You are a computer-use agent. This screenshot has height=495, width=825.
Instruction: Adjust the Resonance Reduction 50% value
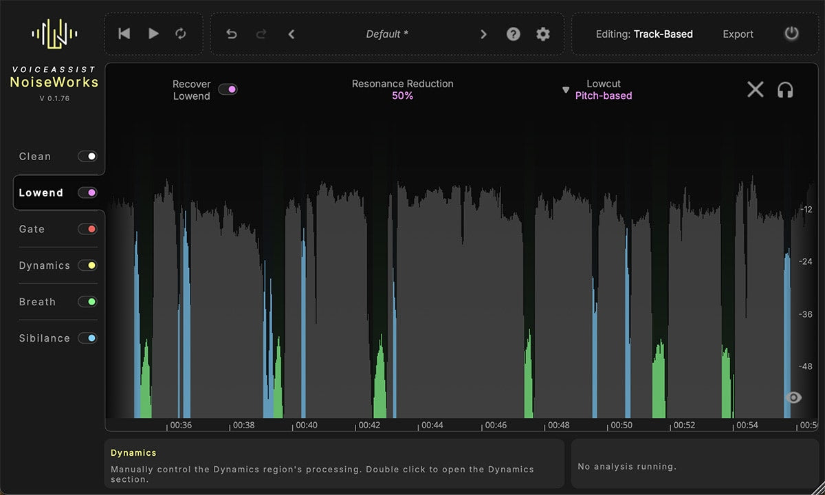[402, 96]
